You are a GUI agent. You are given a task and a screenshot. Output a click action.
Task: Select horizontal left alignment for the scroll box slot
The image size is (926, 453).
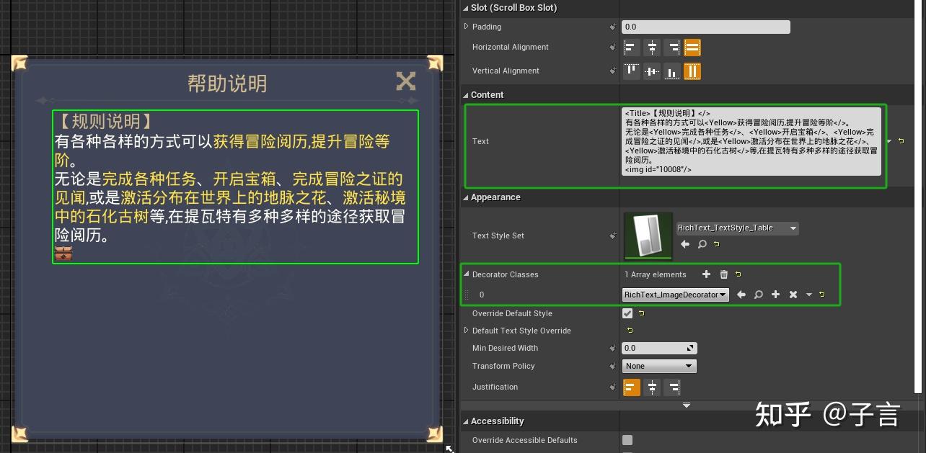tap(630, 47)
